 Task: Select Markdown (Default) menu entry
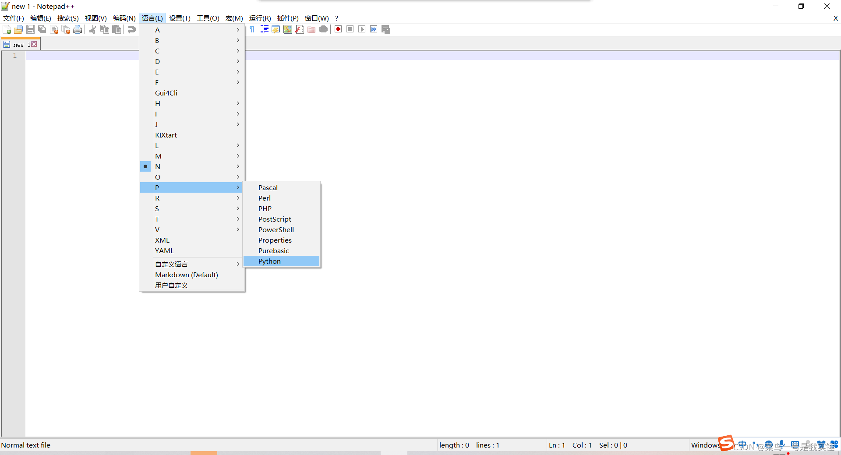[x=191, y=275]
